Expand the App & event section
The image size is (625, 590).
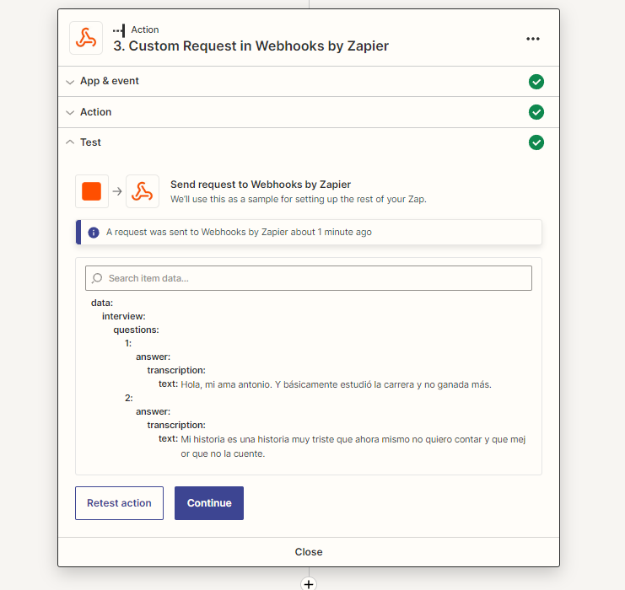(x=309, y=81)
